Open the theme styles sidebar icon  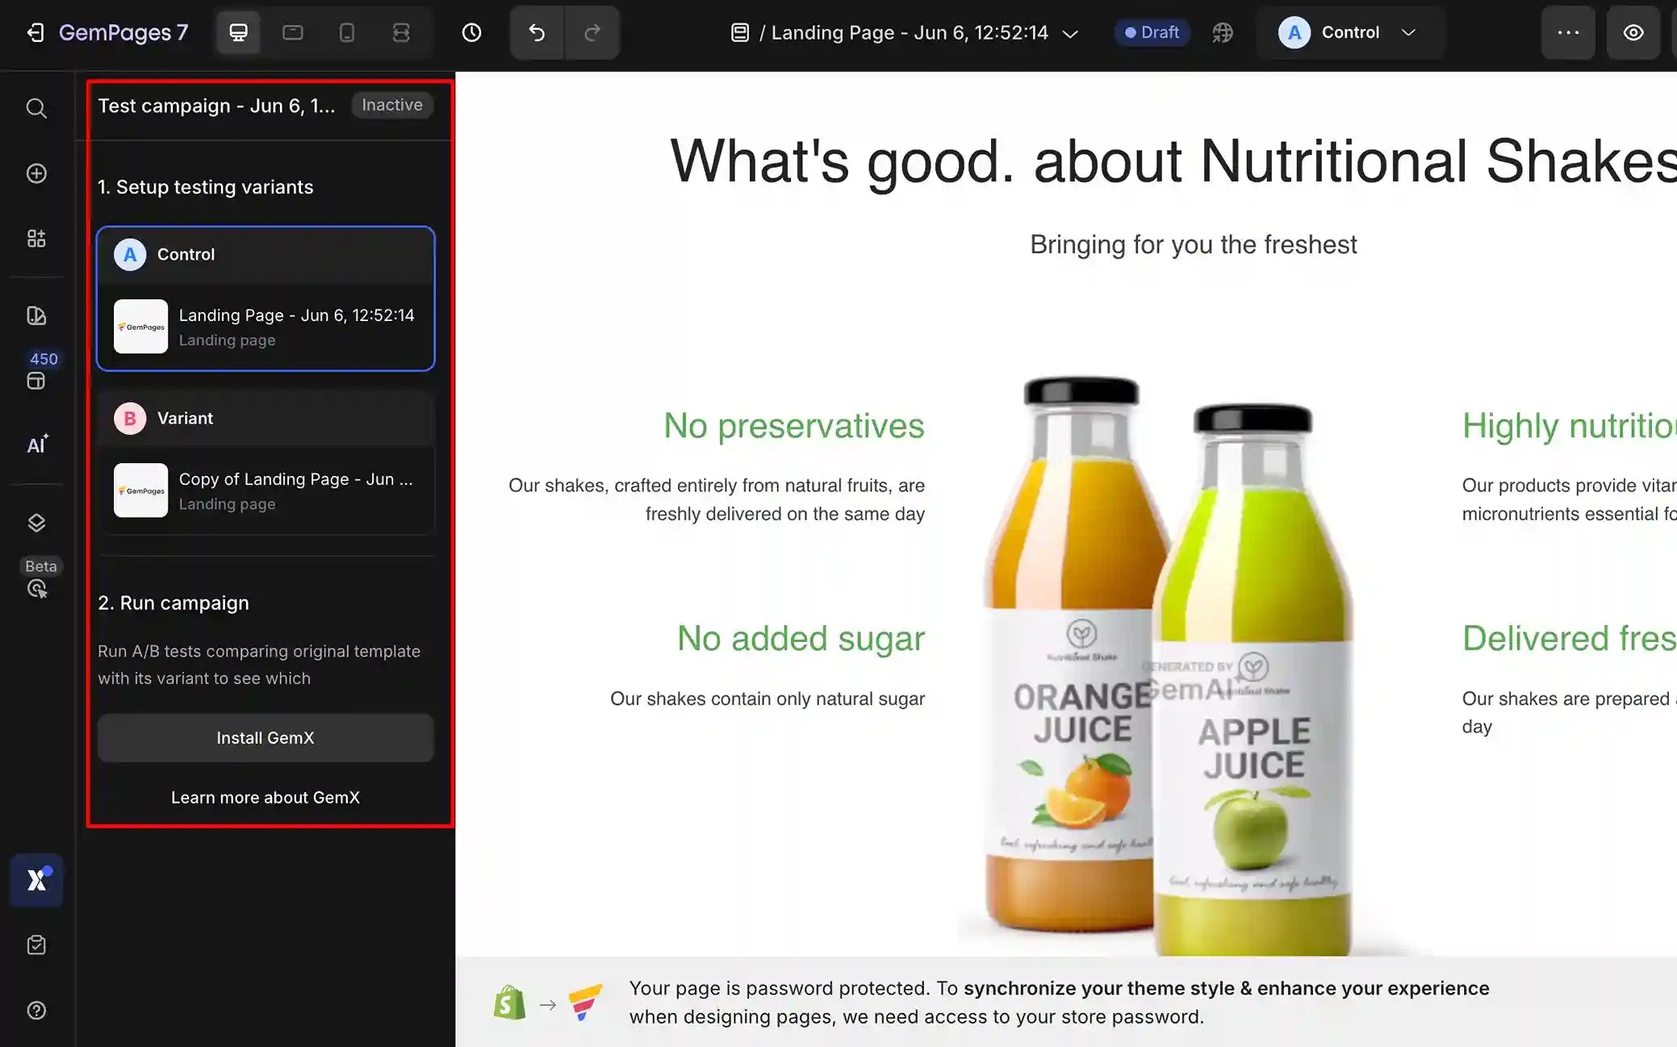[x=36, y=315]
